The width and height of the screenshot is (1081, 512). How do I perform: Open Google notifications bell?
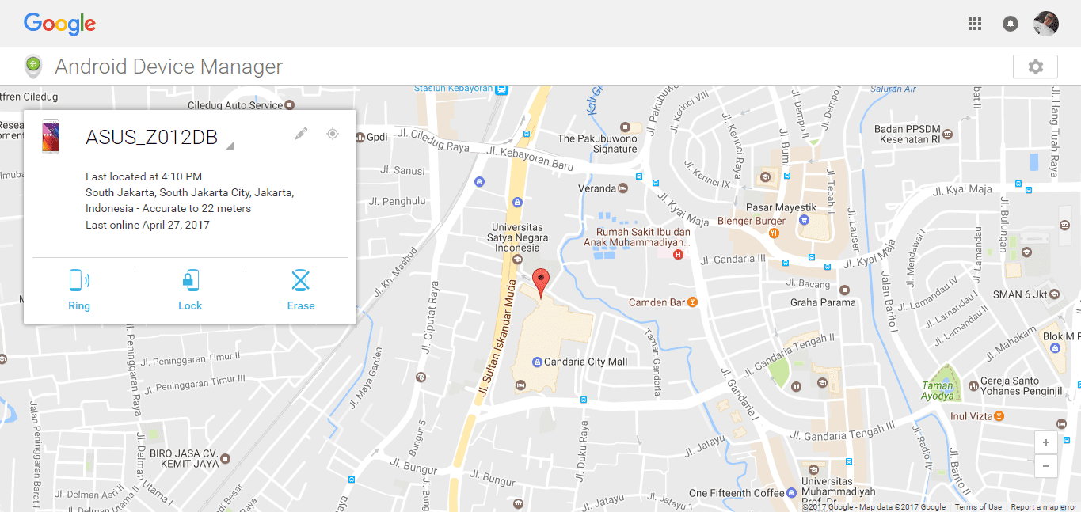pos(1011,24)
